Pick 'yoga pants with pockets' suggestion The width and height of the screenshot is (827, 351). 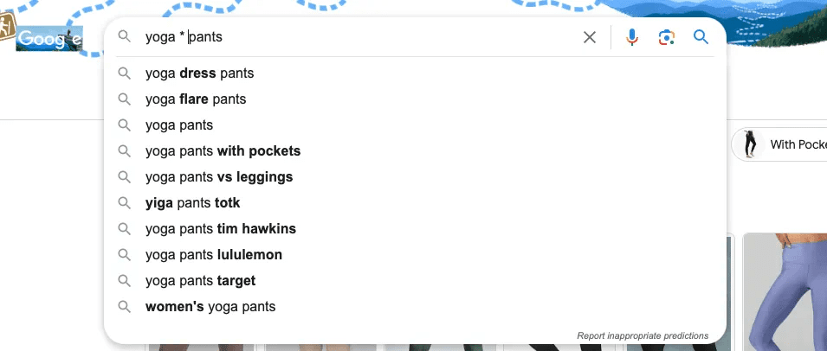(x=223, y=151)
